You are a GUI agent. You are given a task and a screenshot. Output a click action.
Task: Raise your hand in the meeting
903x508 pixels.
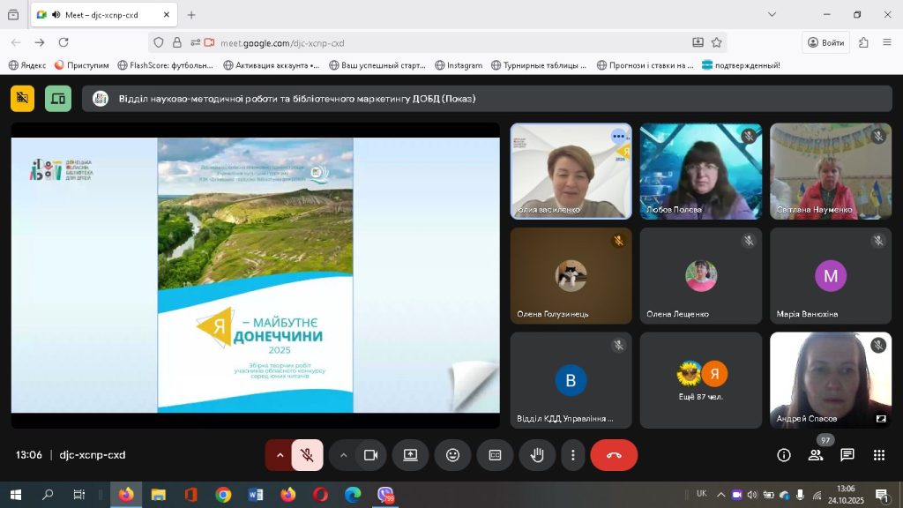[x=537, y=455]
